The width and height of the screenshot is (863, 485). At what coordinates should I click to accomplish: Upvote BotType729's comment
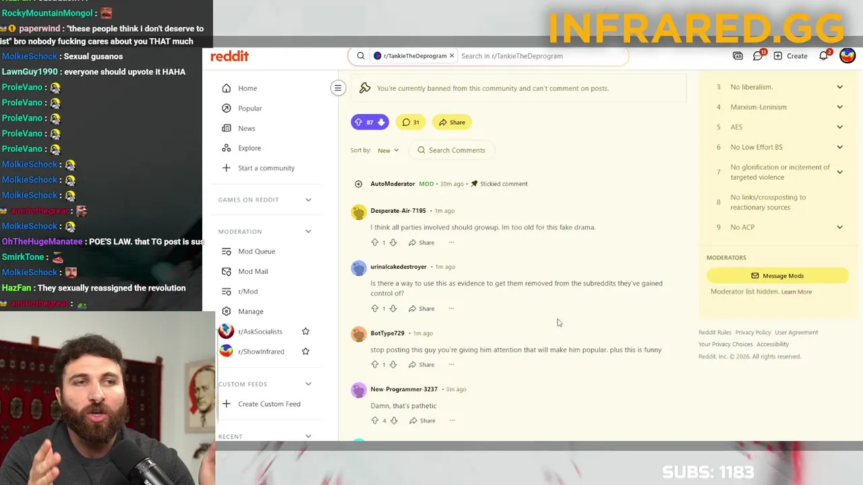click(375, 364)
